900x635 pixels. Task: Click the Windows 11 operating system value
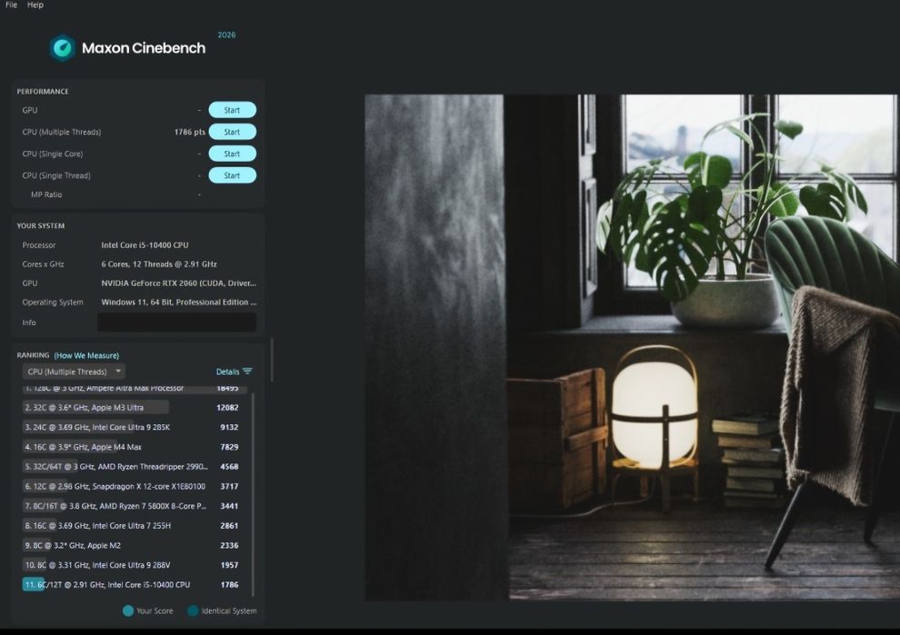point(178,302)
